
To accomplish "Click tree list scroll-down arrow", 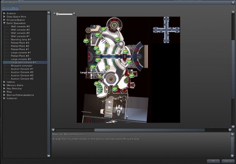I will (x=48, y=156).
